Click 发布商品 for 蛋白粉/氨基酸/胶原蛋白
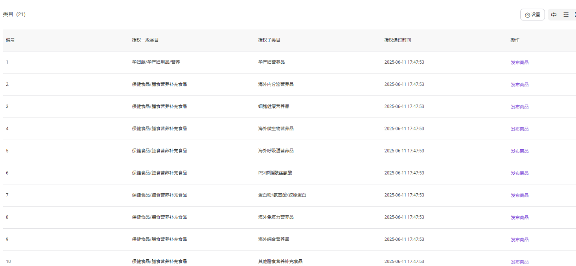576x266 pixels. tap(519, 195)
